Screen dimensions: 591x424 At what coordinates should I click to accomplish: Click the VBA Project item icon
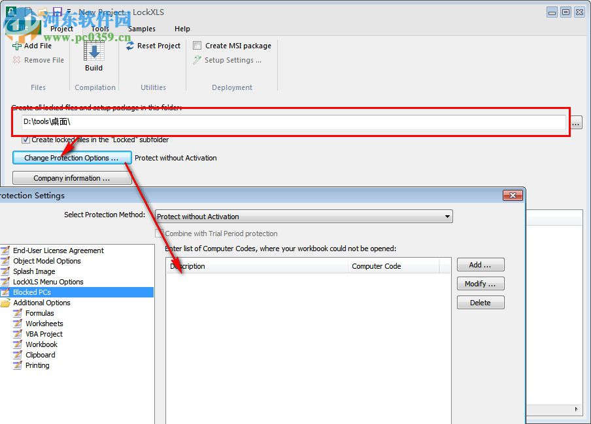pos(18,334)
